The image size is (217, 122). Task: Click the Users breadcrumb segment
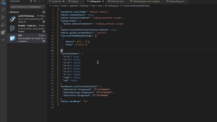point(56,6)
